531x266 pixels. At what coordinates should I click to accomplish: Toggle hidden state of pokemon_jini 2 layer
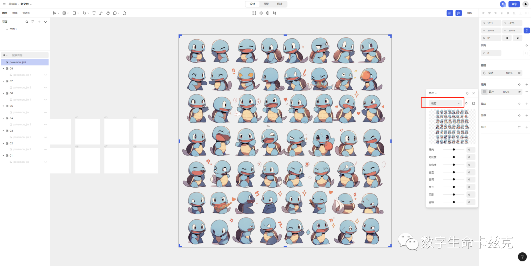coord(45,137)
